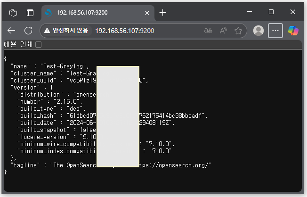Screen dimensions: 307x197
Task: Maximize the browser window
Action: click(271, 12)
